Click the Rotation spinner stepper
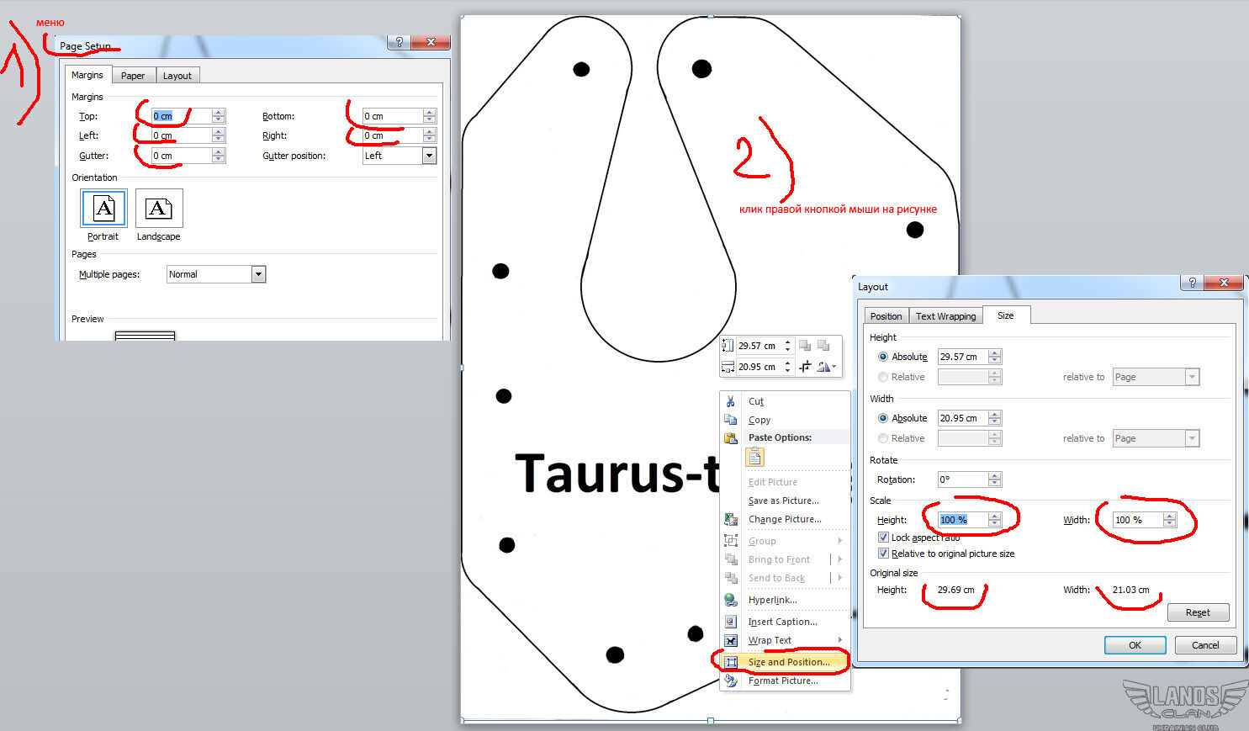 coord(995,479)
